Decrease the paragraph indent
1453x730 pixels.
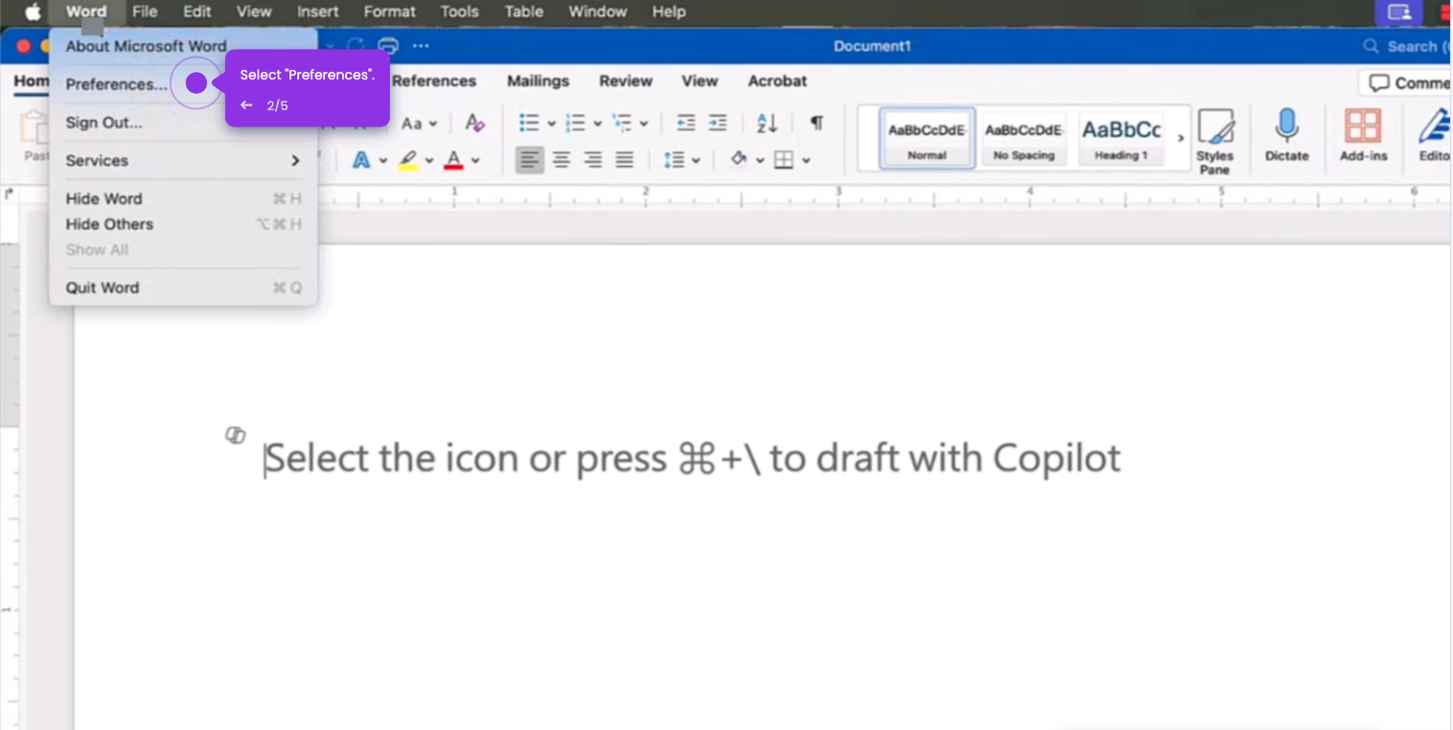coord(685,123)
